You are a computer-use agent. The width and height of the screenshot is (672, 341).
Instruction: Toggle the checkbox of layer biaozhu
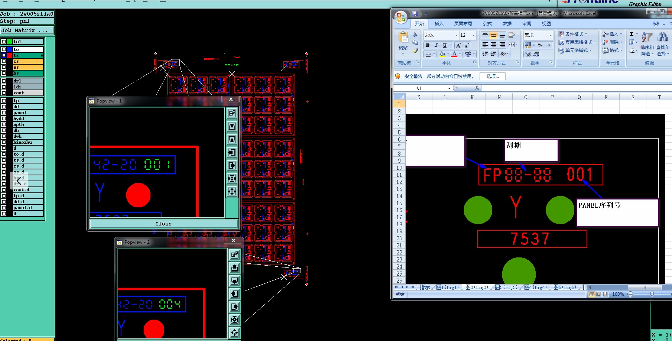pos(4,142)
